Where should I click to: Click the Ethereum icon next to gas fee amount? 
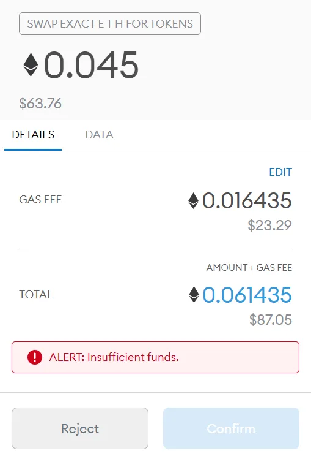coord(193,200)
